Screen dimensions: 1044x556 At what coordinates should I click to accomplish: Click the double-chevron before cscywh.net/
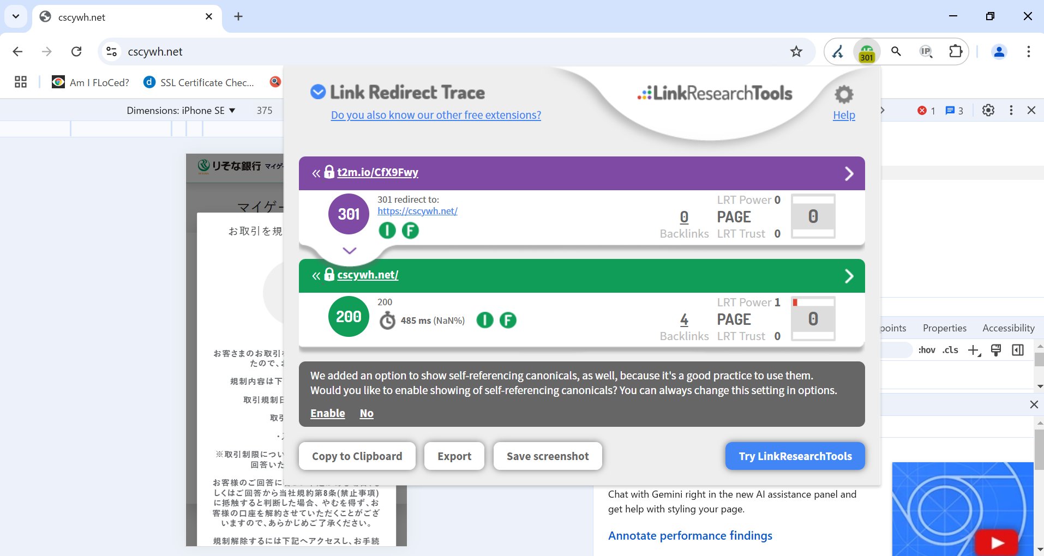(316, 276)
